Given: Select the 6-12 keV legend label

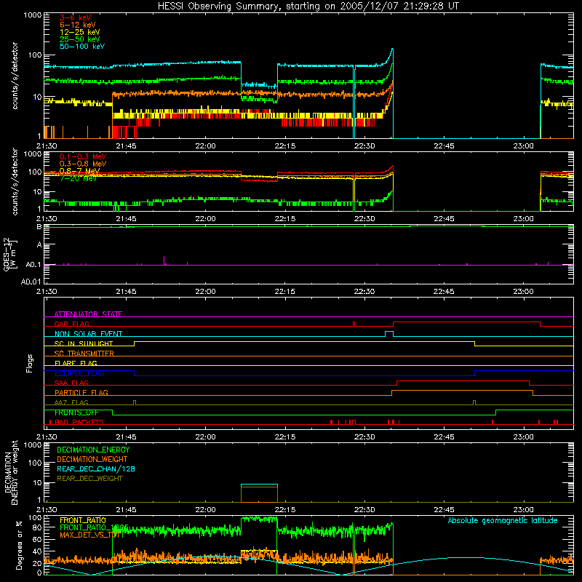Looking at the screenshot, I should coord(77,25).
